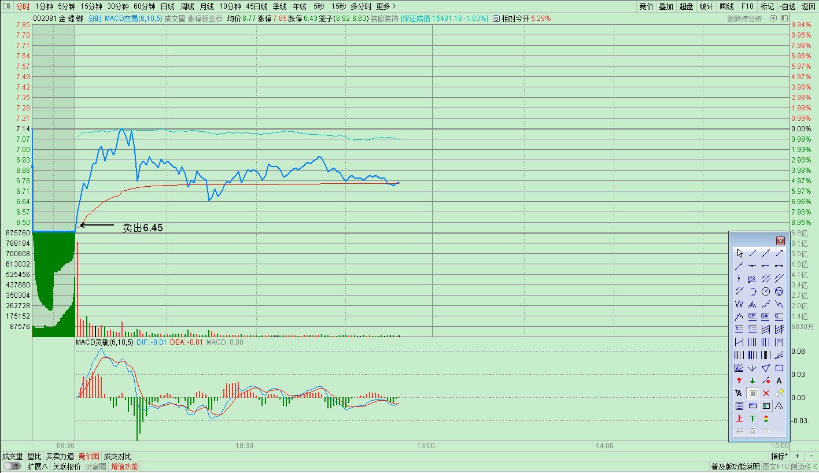
Task: Select the arrow pointer drawing tool
Action: click(739, 253)
